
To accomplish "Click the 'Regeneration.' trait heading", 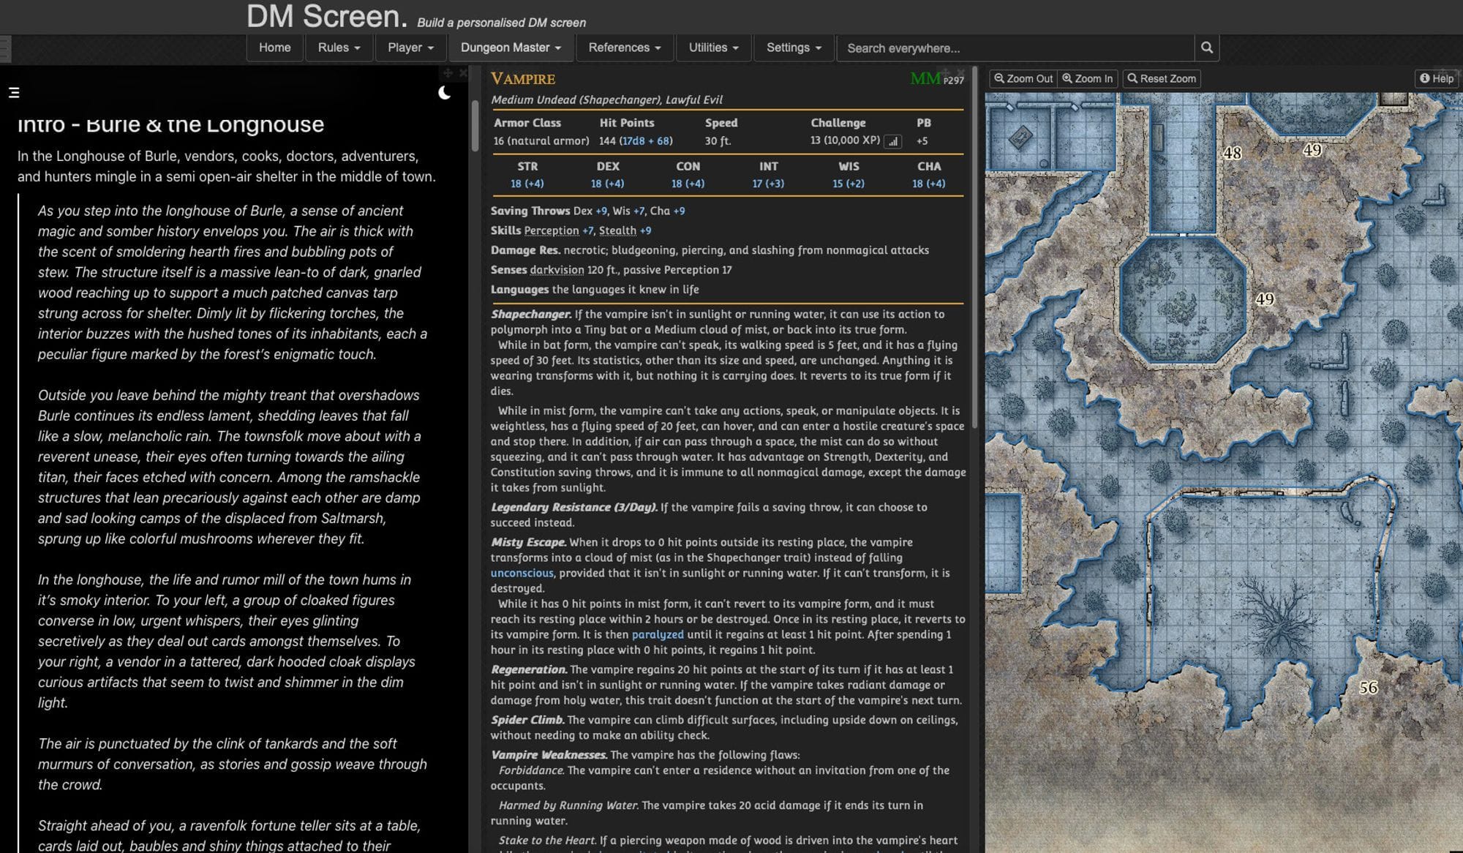I will [529, 669].
